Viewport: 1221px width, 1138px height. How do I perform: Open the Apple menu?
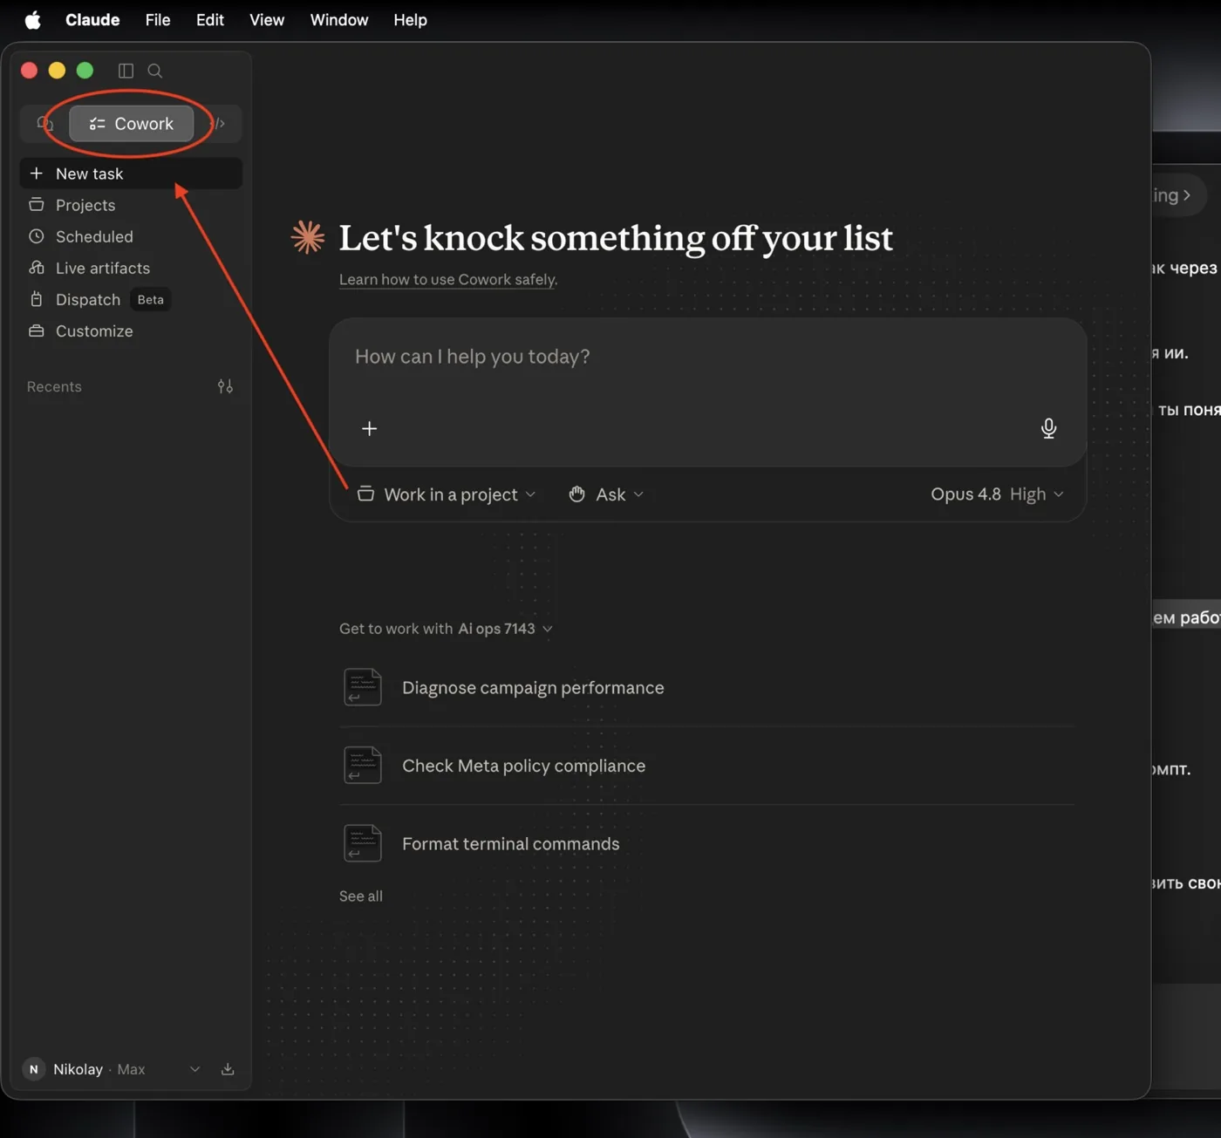tap(32, 20)
